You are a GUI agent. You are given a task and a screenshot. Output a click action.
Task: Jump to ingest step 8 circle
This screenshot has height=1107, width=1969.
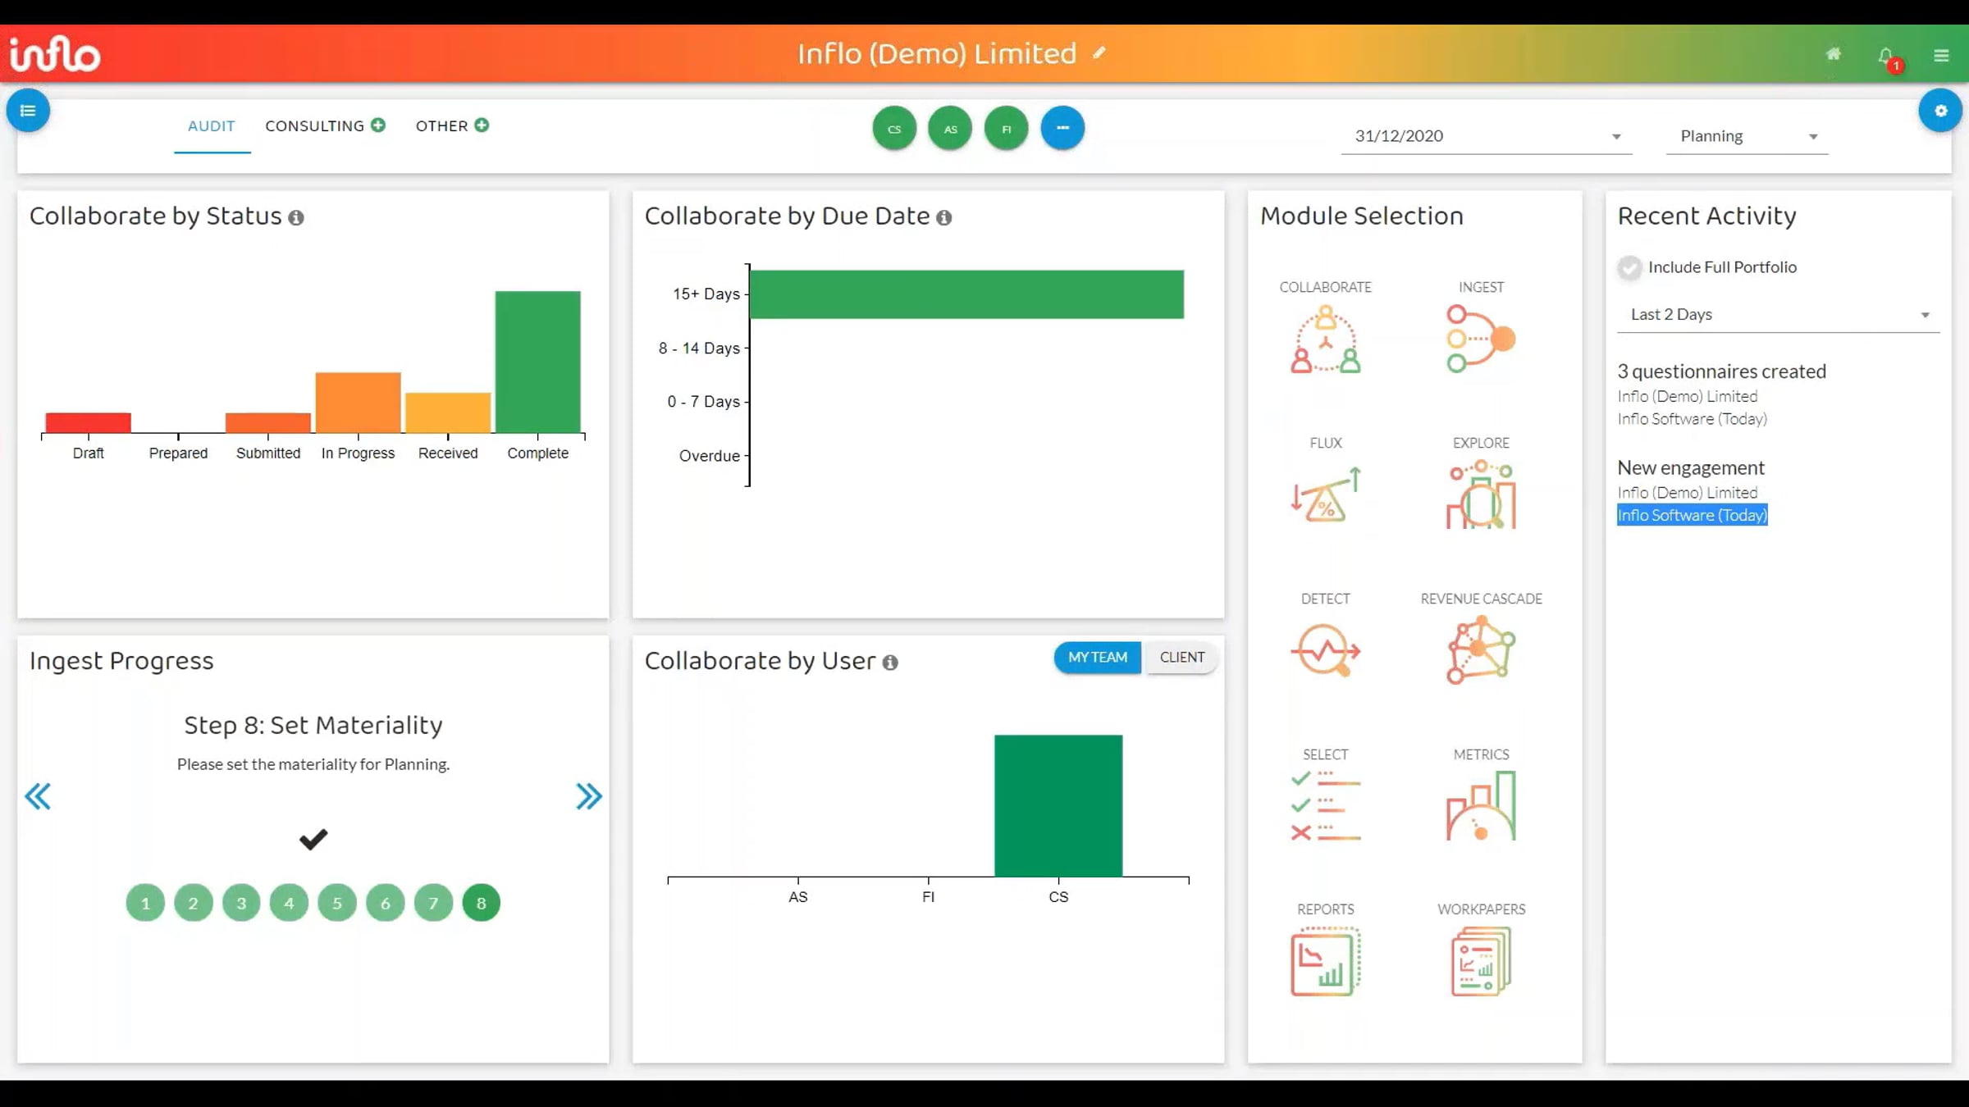481,903
